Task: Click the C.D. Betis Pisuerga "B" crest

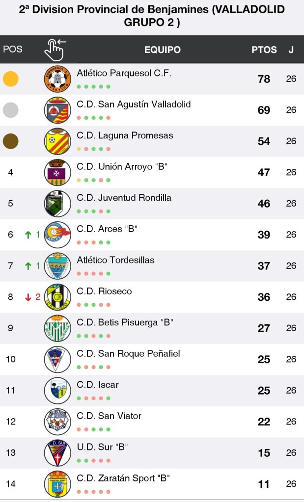Action: [x=57, y=328]
